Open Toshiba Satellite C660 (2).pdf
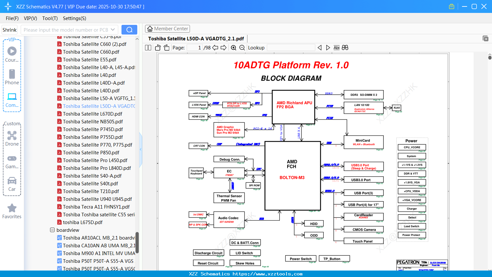Screen dimensions: 492x277 tap(95, 44)
